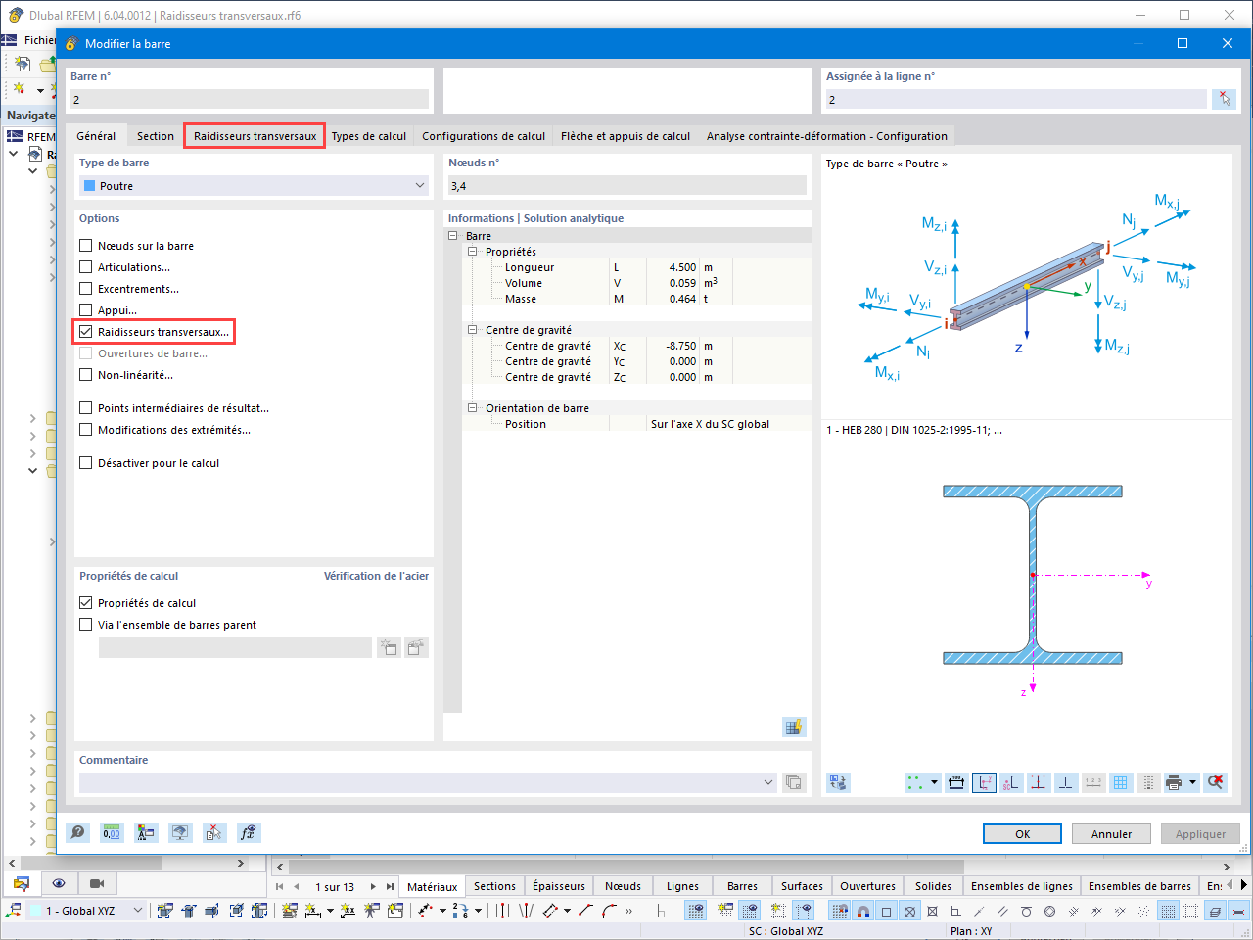Open the green dots display dropdown arrow
The image size is (1253, 940).
pyautogui.click(x=934, y=782)
